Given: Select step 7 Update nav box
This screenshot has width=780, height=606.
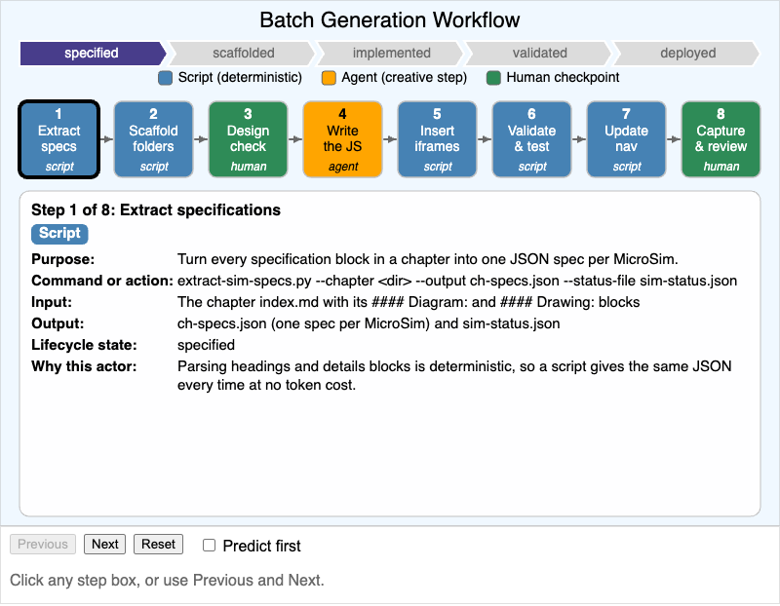Looking at the screenshot, I should point(626,139).
